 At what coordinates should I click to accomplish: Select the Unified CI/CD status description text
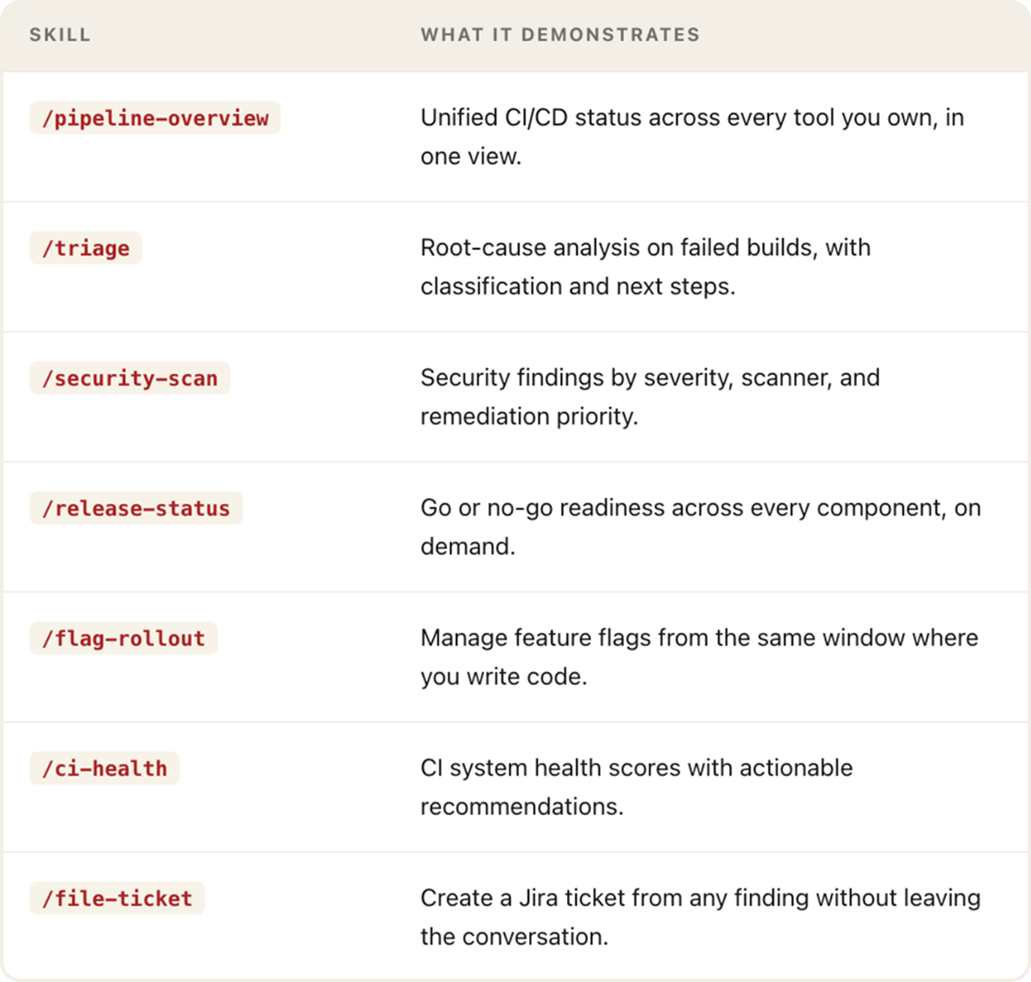[692, 137]
